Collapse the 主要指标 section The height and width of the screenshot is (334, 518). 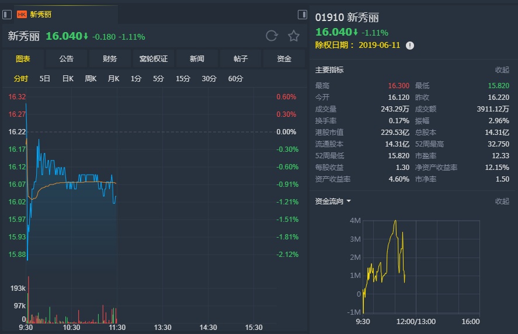[x=502, y=69]
